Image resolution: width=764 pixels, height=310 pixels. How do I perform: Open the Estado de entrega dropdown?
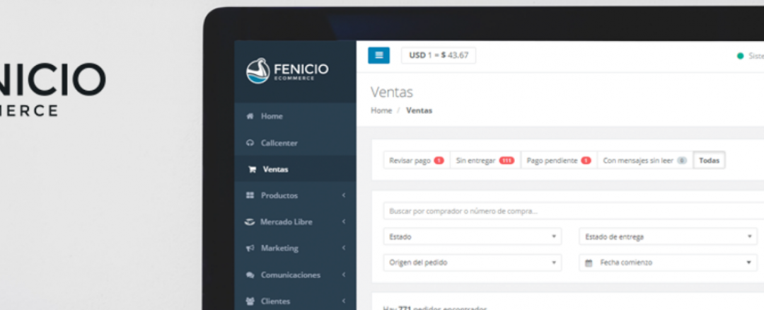tap(668, 236)
